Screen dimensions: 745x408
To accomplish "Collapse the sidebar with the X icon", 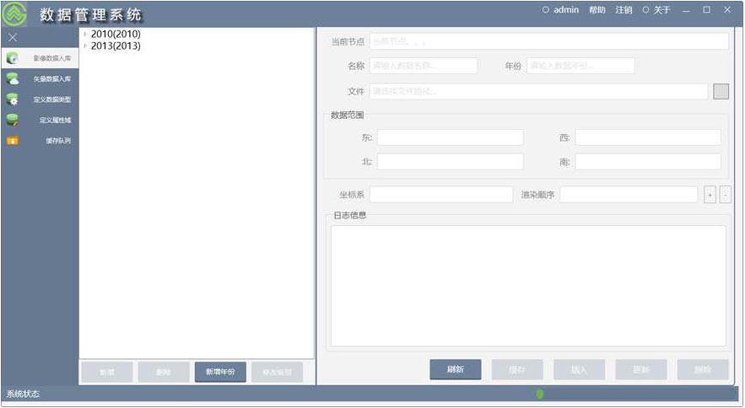I will 13,38.
